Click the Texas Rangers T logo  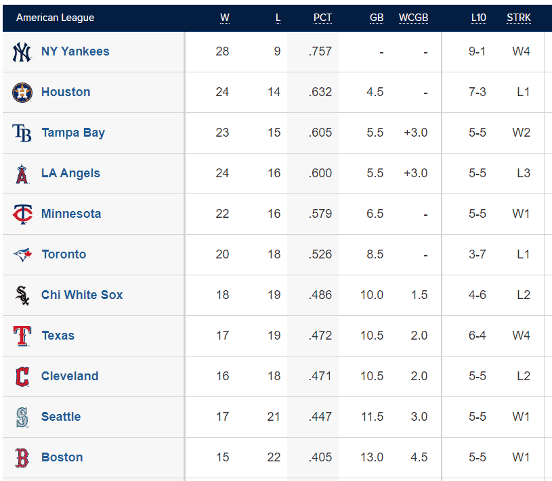pos(22,336)
